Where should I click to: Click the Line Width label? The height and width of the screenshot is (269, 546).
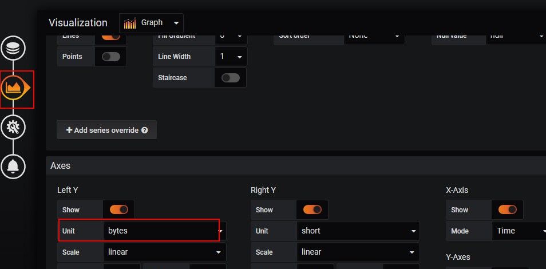[174, 57]
